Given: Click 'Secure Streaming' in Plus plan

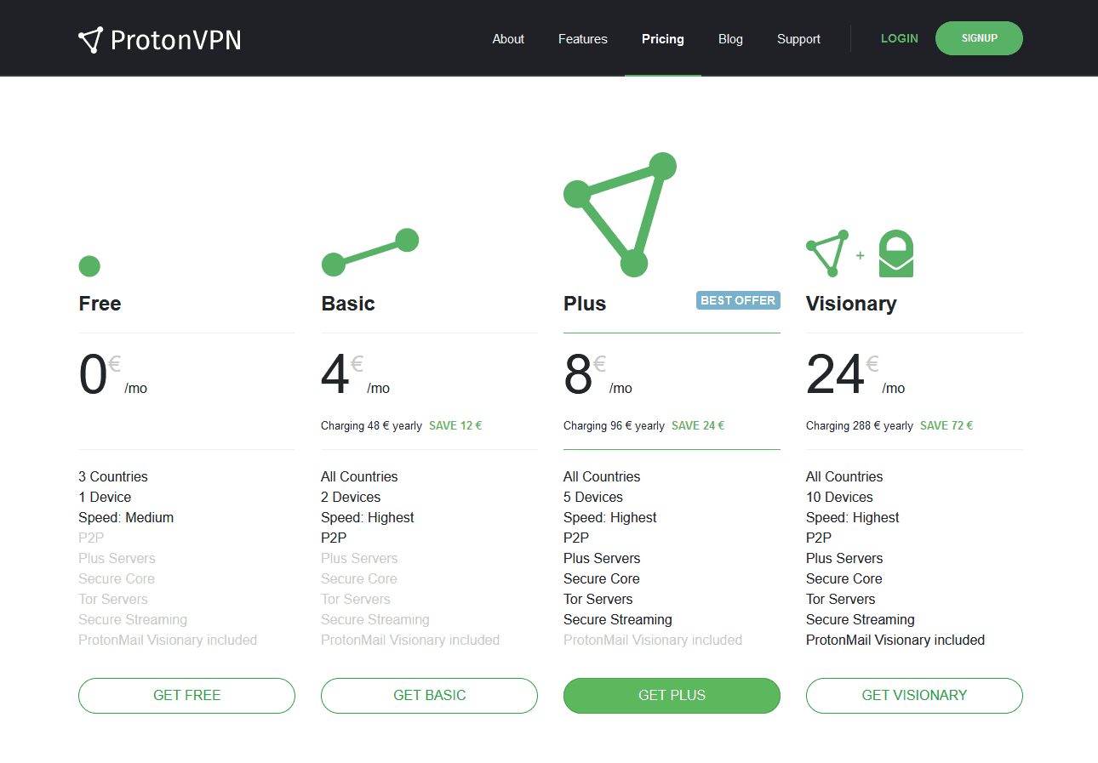Looking at the screenshot, I should [x=618, y=619].
